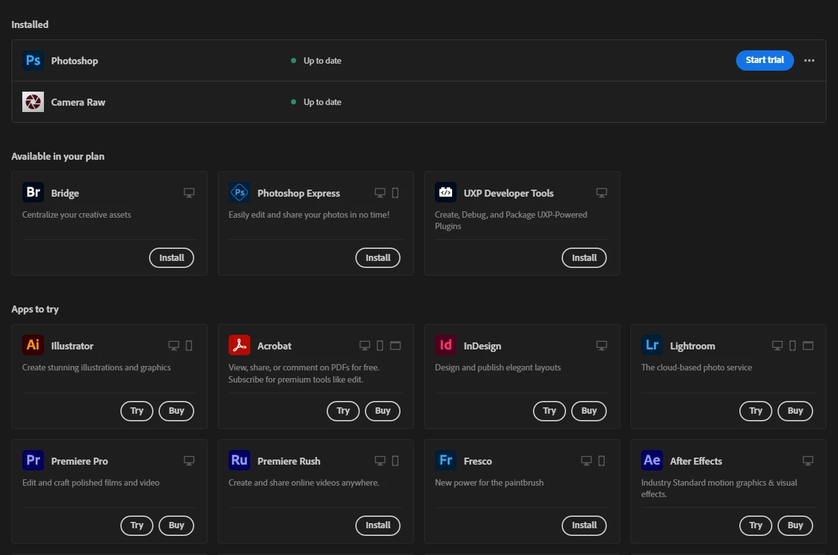
Task: Click Premiere Rush's desktop platform icon
Action: [x=380, y=461]
